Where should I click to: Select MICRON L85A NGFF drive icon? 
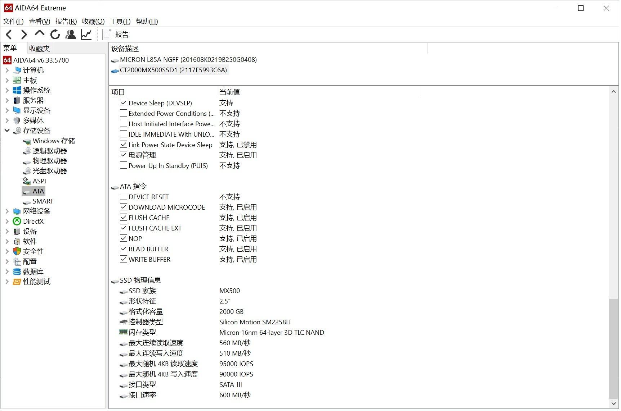coord(115,60)
